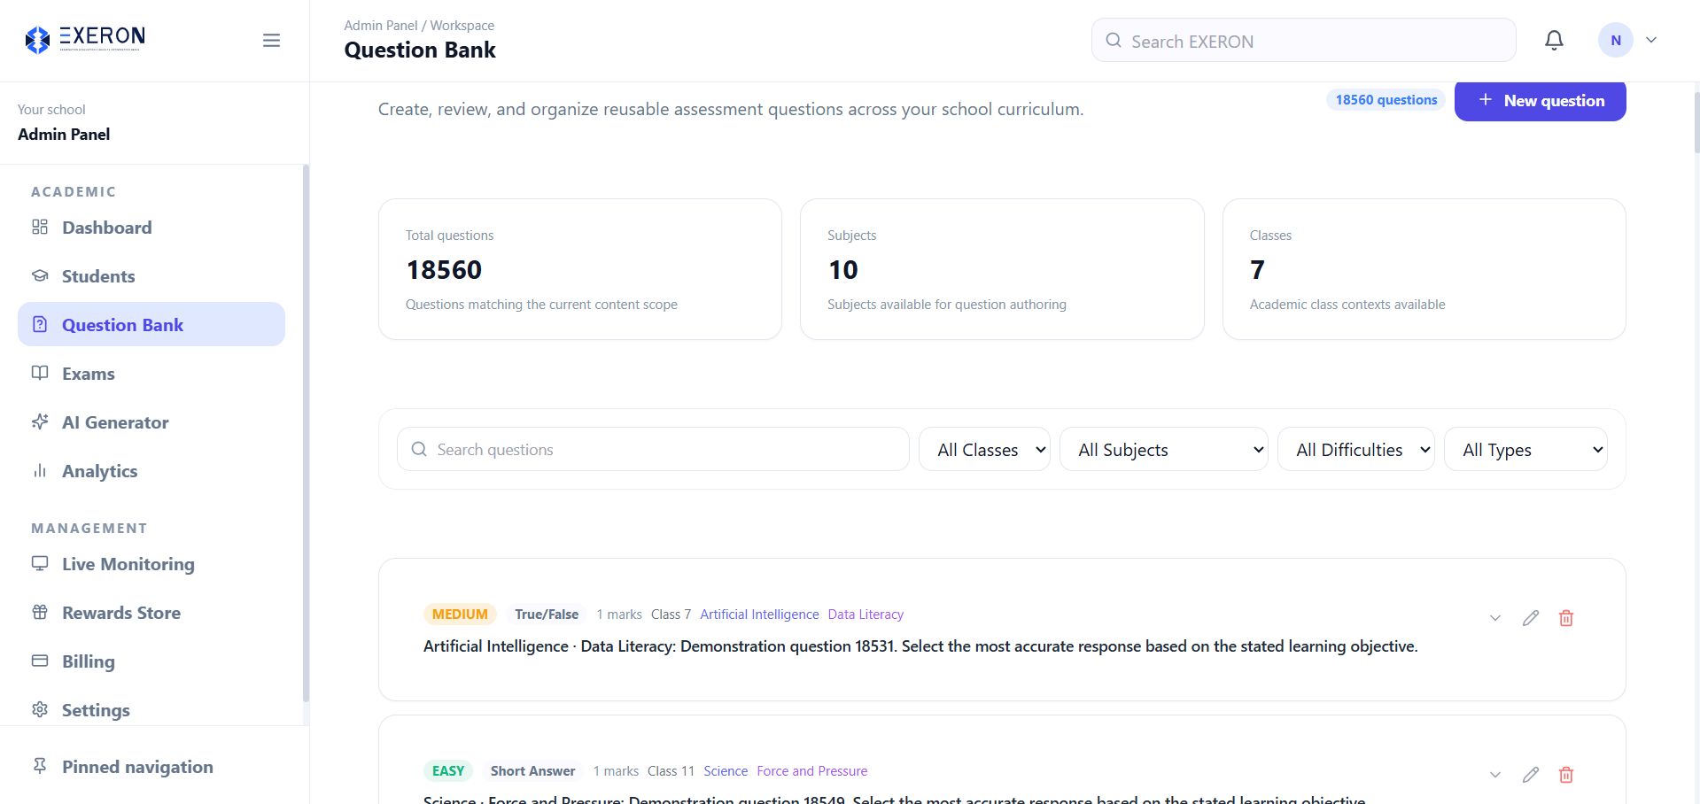The image size is (1700, 804).
Task: Collapse sidebar with hamburger menu icon
Action: (x=271, y=41)
